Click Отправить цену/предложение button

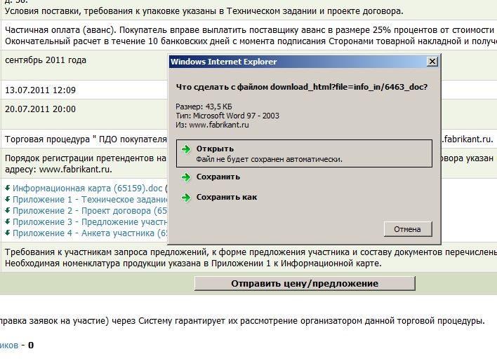click(x=305, y=283)
